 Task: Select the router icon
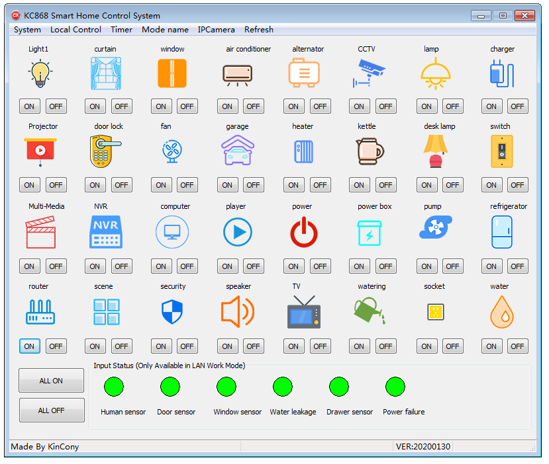pyautogui.click(x=40, y=312)
